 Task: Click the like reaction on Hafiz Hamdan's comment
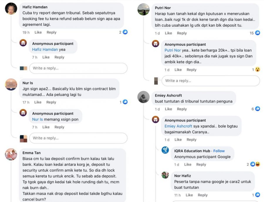click(125, 32)
